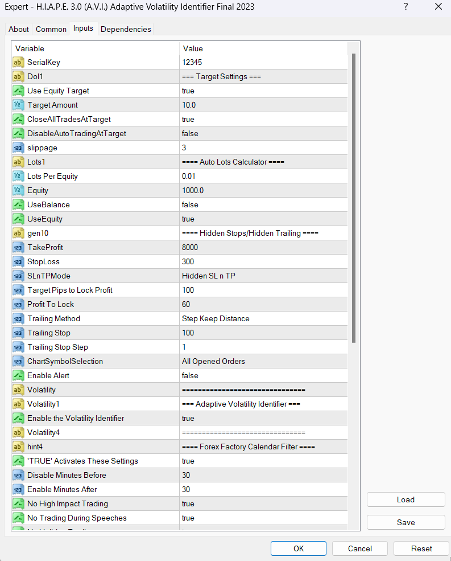The width and height of the screenshot is (451, 561).
Task: Click the vertical scrollbar of inputs list
Action: click(354, 199)
